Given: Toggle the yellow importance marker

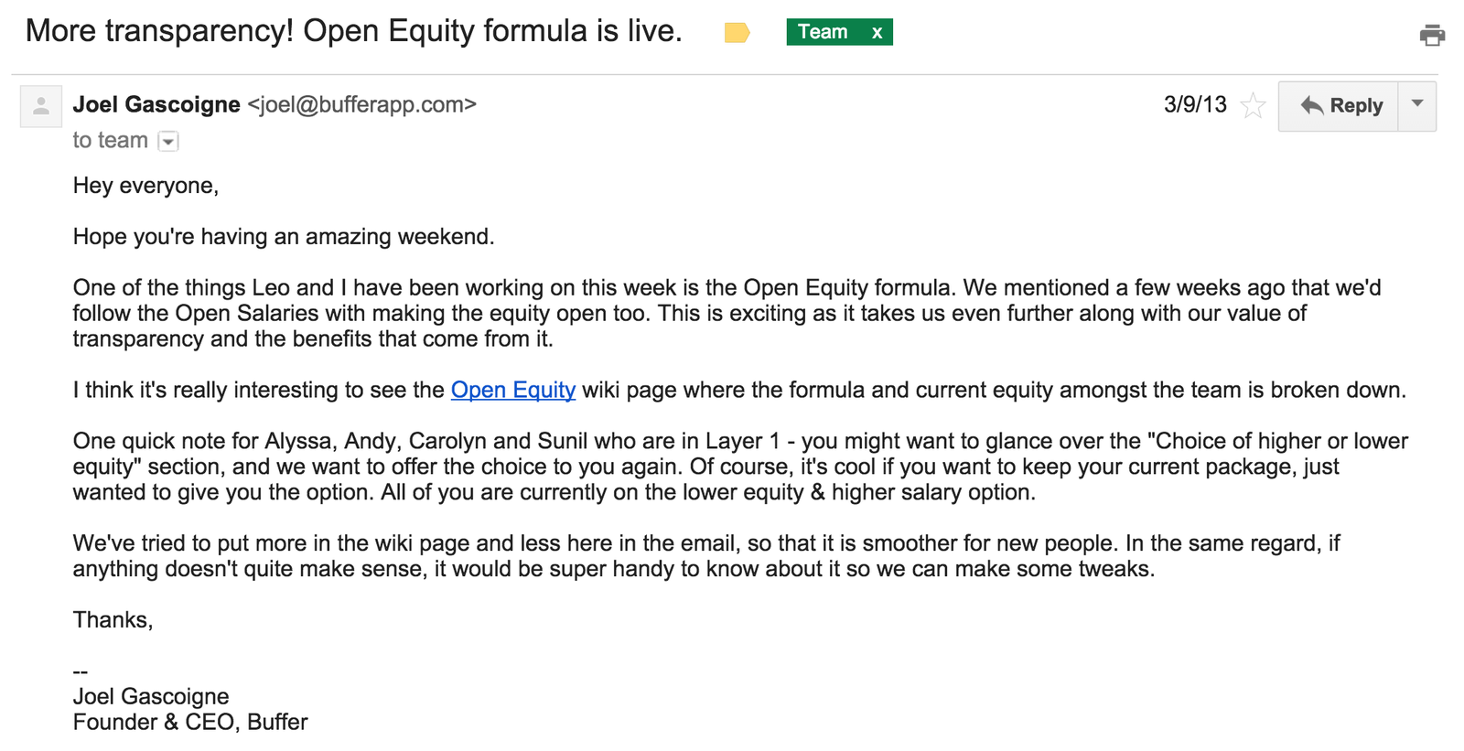Looking at the screenshot, I should pyautogui.click(x=737, y=33).
